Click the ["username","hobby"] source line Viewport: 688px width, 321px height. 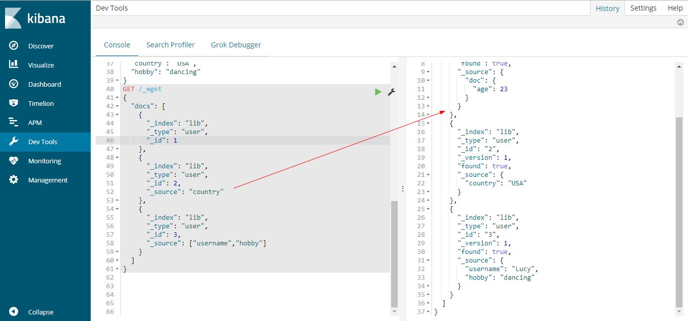coord(206,243)
